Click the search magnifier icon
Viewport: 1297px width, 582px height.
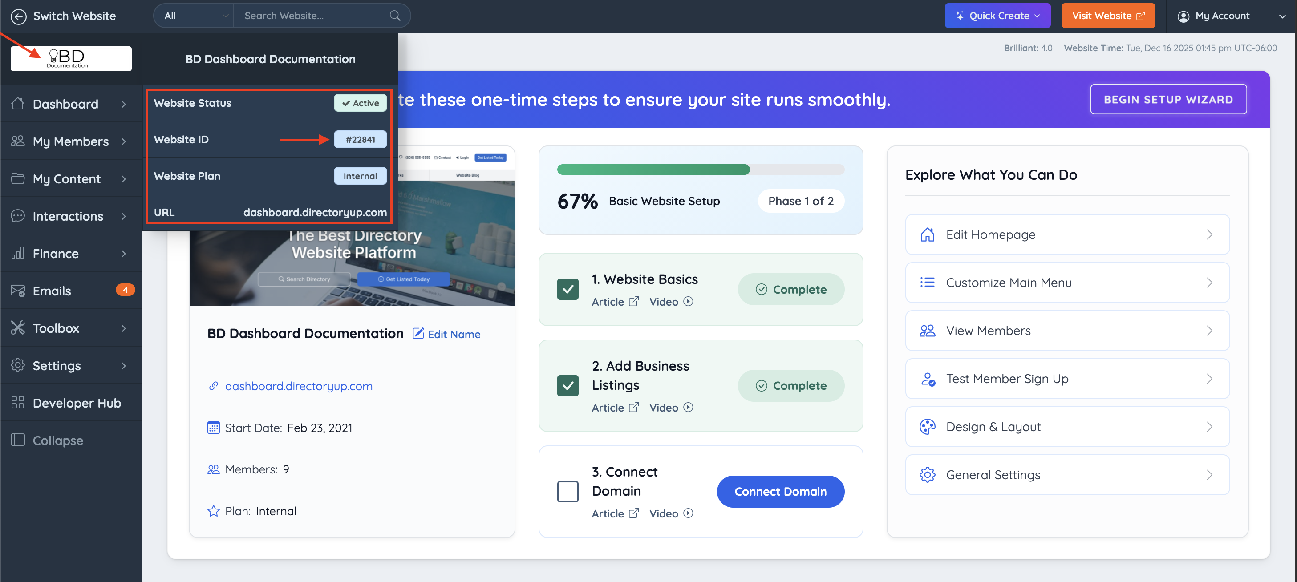pos(395,16)
